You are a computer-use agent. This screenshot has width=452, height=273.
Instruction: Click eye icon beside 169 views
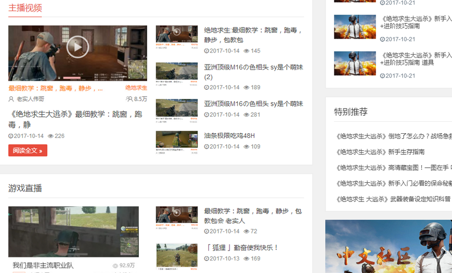[247, 258]
